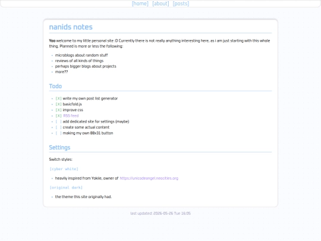Select 'perhaps bigger blogs about projects' item
The height and width of the screenshot is (241, 321).
86,67
